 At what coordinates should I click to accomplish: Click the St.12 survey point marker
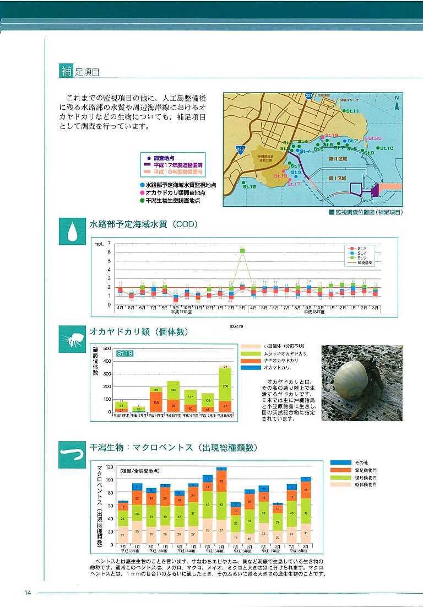click(x=243, y=182)
